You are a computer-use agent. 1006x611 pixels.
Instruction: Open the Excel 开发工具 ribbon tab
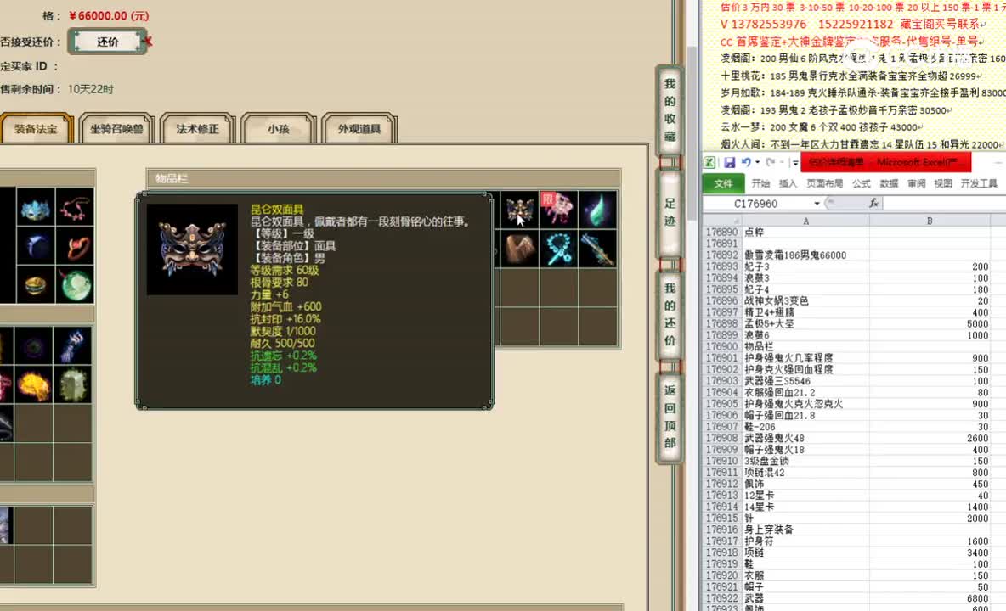tap(979, 184)
